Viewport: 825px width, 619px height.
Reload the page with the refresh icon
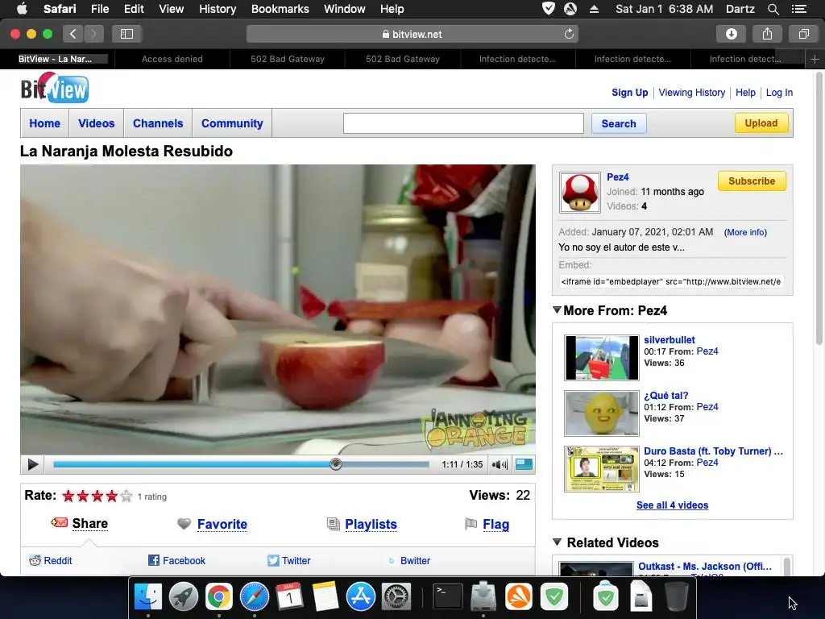click(569, 34)
